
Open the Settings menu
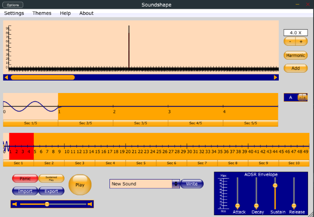tap(14, 13)
